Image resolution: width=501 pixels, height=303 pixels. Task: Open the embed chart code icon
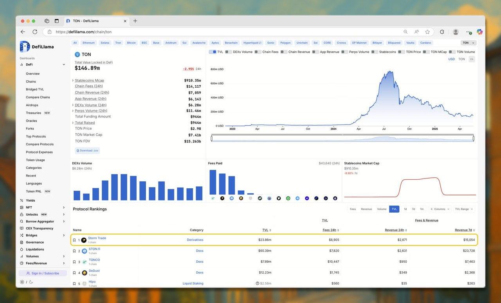tap(472, 59)
